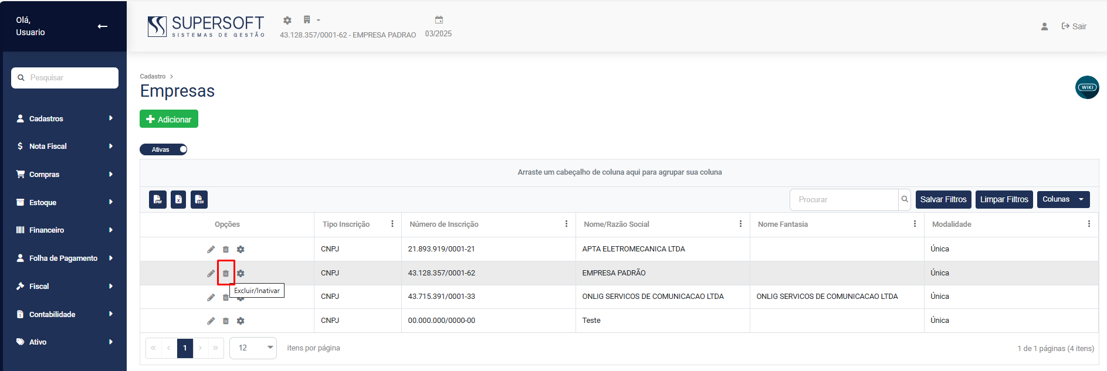Export the table to Excel
1107x371 pixels.
pyautogui.click(x=178, y=199)
